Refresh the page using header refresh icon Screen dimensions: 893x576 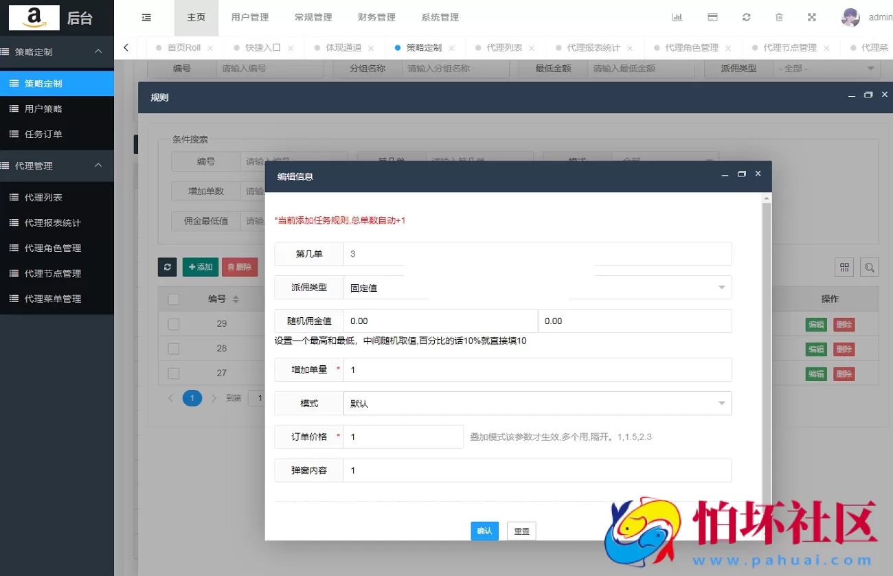coord(746,16)
